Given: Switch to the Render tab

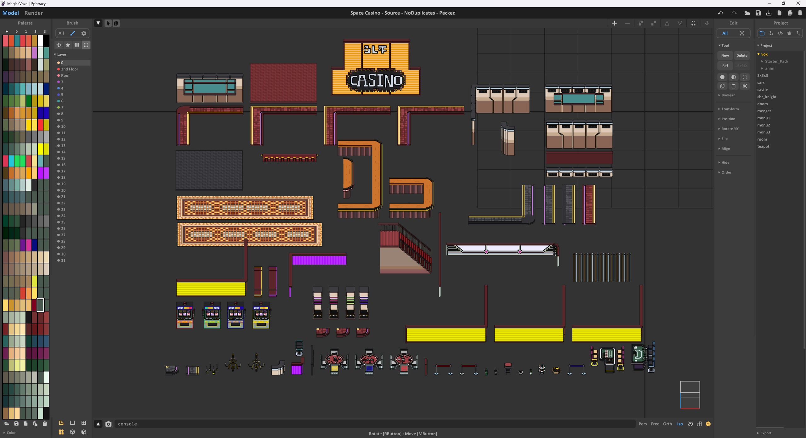Looking at the screenshot, I should (x=33, y=13).
